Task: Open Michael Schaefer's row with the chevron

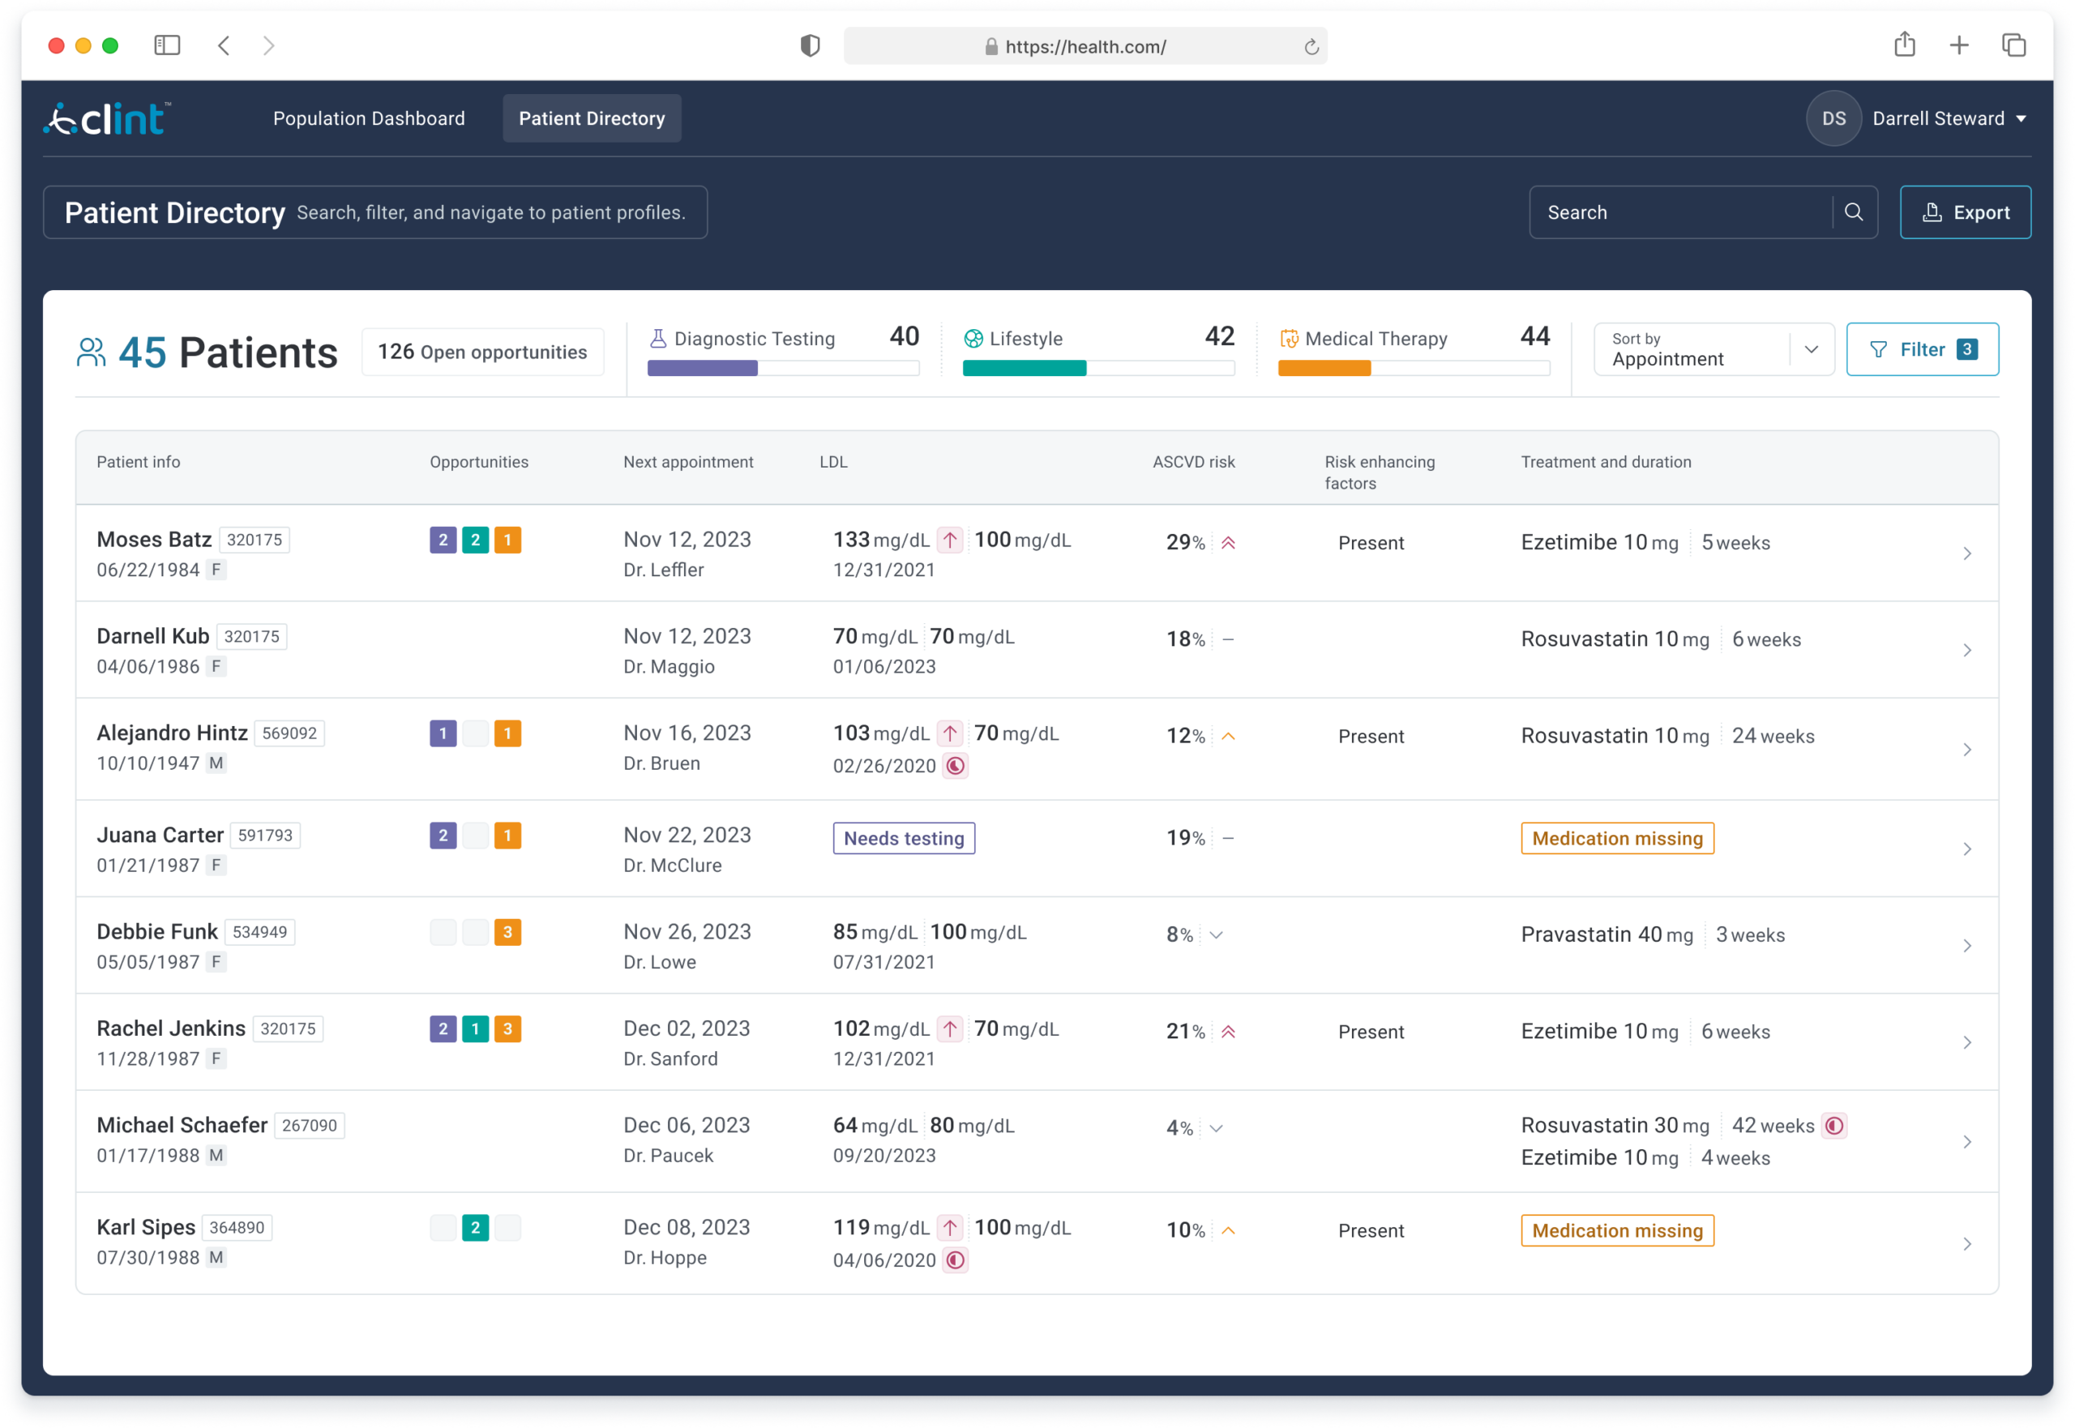Action: pyautogui.click(x=1966, y=1142)
